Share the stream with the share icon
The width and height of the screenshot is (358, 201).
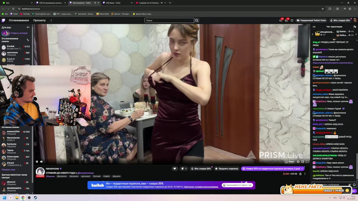(300, 174)
